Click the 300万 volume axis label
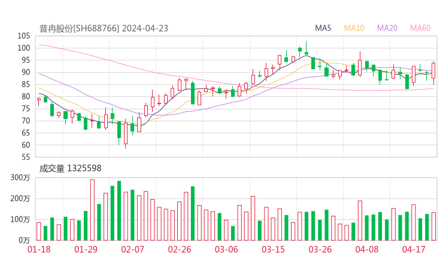Viewport: 443px width, 263px height. coord(20,178)
